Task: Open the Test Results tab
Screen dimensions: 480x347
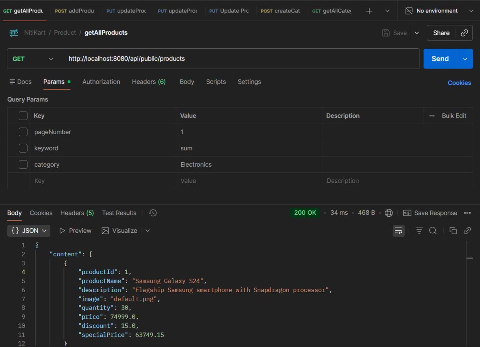Action: 119,213
